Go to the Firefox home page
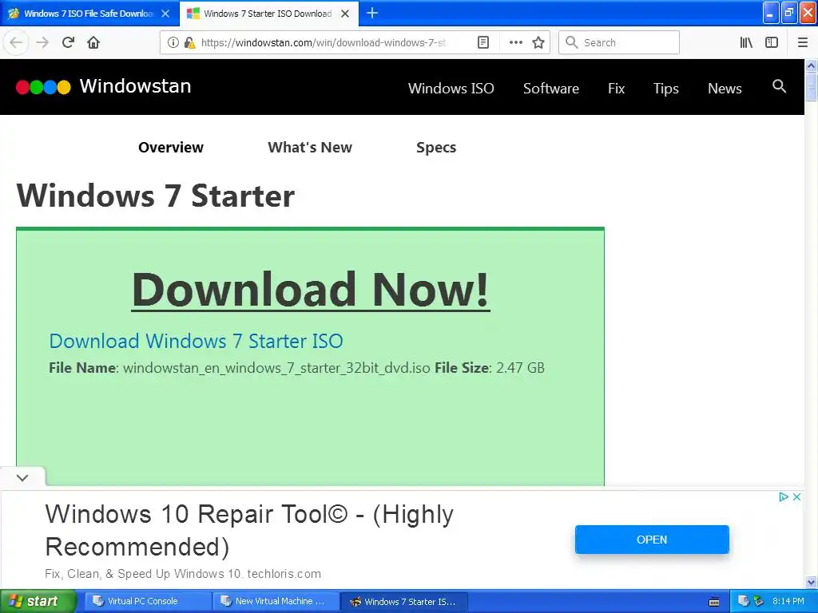 click(93, 42)
